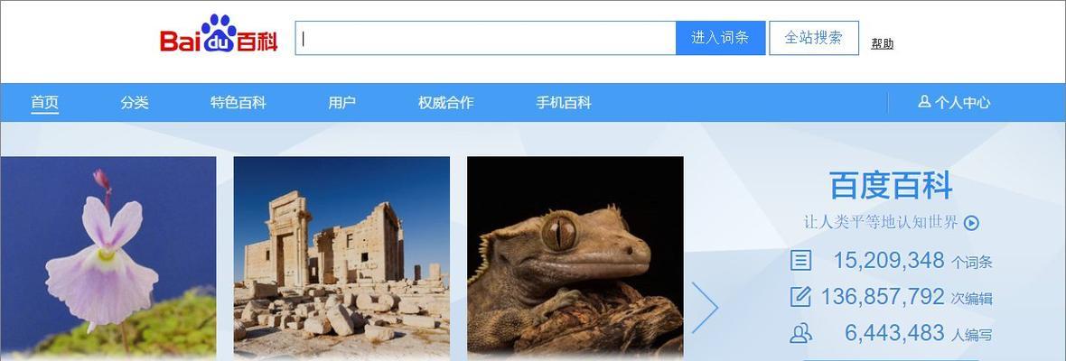Screen dimensions: 1066x361
Task: Advance the carousel with the right arrow
Action: click(705, 308)
